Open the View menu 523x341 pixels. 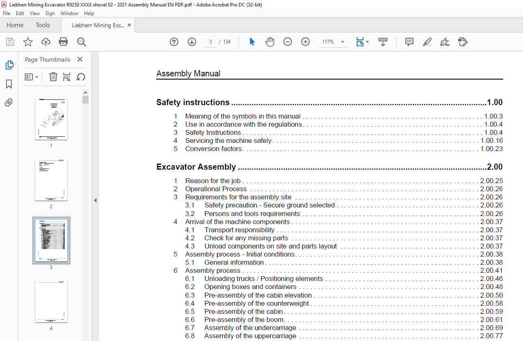coord(34,13)
